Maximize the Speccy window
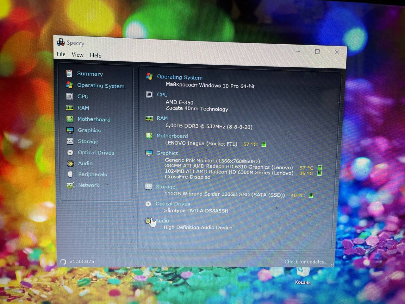 point(317,52)
